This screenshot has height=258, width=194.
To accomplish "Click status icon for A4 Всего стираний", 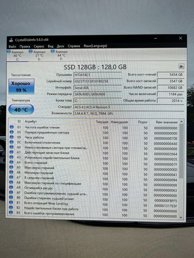I will click(x=11, y=162).
